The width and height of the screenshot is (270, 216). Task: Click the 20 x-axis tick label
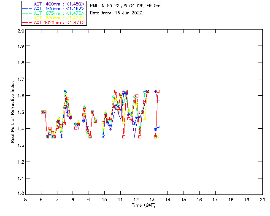pyautogui.click(x=262, y=200)
